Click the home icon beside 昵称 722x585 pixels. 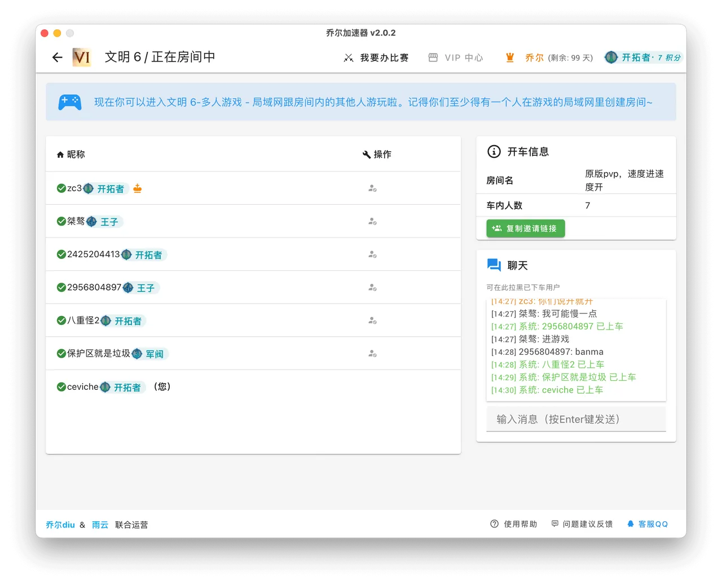[x=60, y=155]
